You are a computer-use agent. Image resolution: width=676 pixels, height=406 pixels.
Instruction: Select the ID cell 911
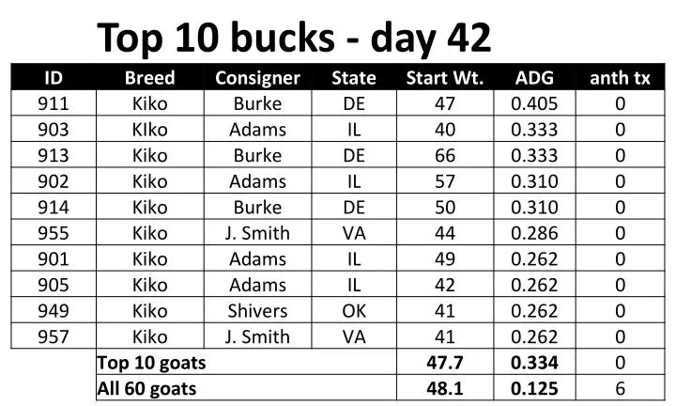53,103
